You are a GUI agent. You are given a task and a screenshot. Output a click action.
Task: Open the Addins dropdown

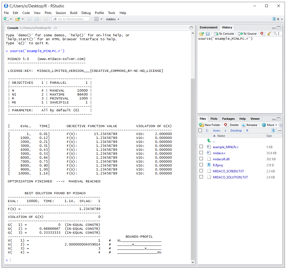click(x=112, y=19)
